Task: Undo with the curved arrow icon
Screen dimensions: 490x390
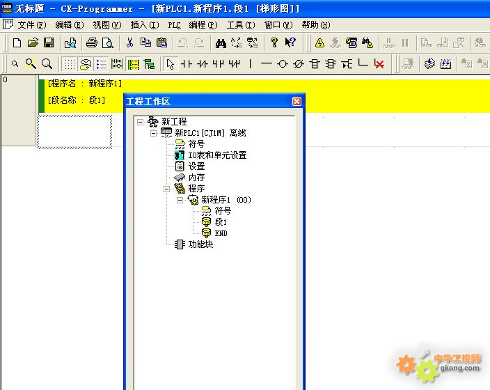Action: coord(183,43)
